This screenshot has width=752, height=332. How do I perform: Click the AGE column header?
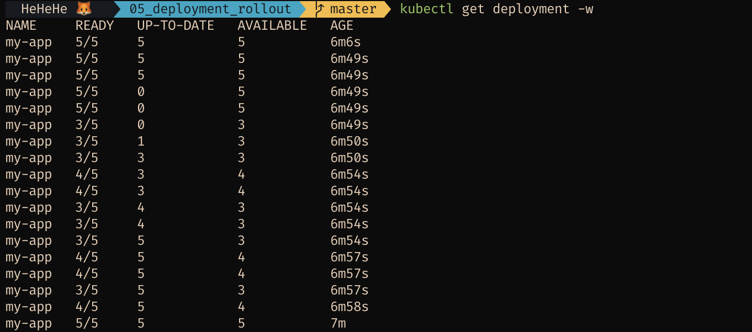pyautogui.click(x=342, y=25)
